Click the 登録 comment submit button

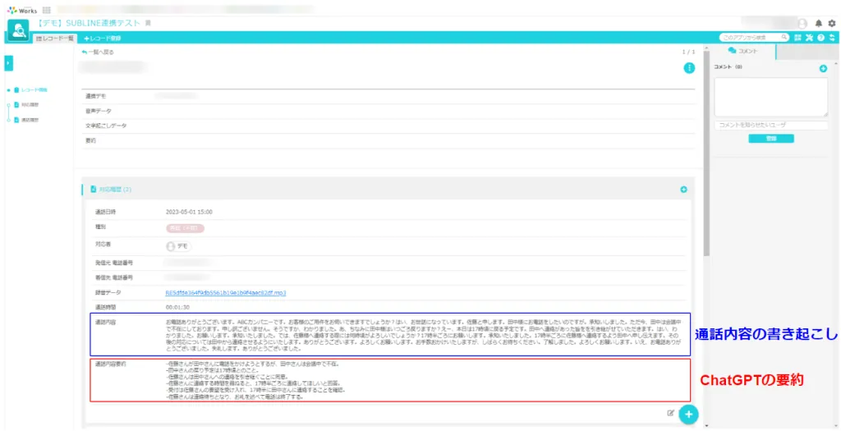[770, 138]
